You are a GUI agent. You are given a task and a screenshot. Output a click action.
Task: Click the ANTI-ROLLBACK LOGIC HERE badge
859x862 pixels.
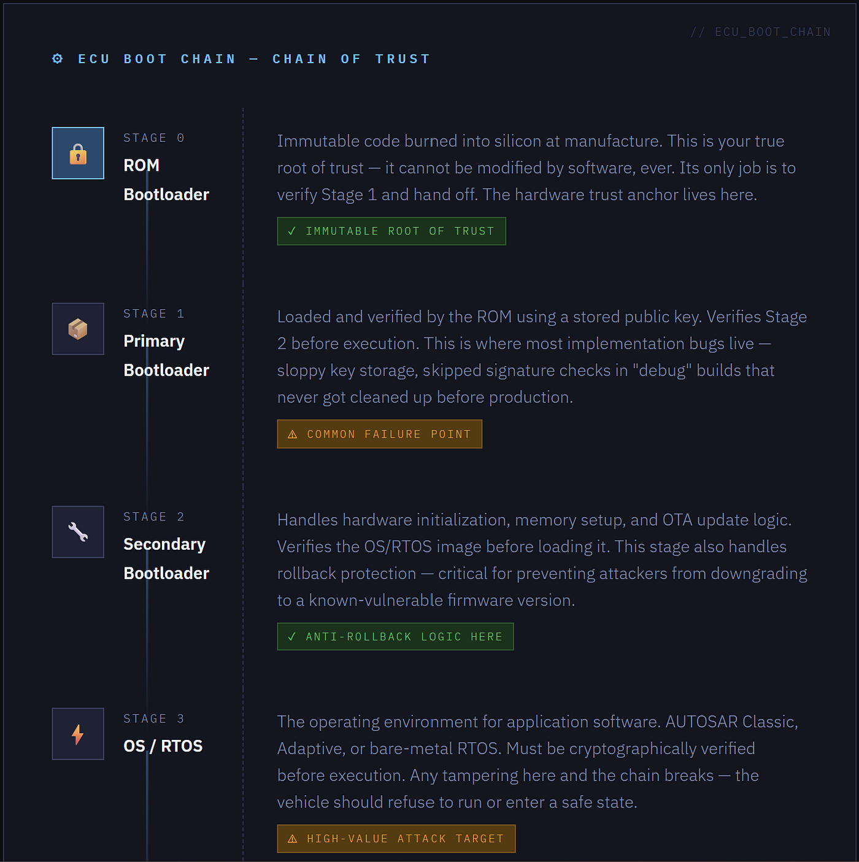coord(395,637)
